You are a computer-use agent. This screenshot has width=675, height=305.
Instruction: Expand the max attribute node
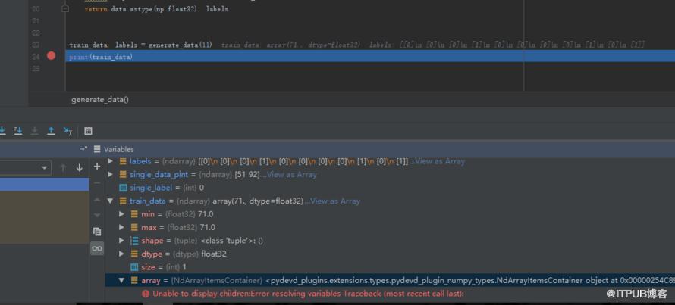click(x=122, y=227)
